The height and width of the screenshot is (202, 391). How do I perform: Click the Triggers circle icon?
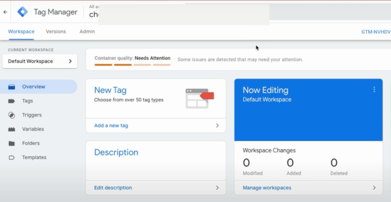(x=11, y=115)
